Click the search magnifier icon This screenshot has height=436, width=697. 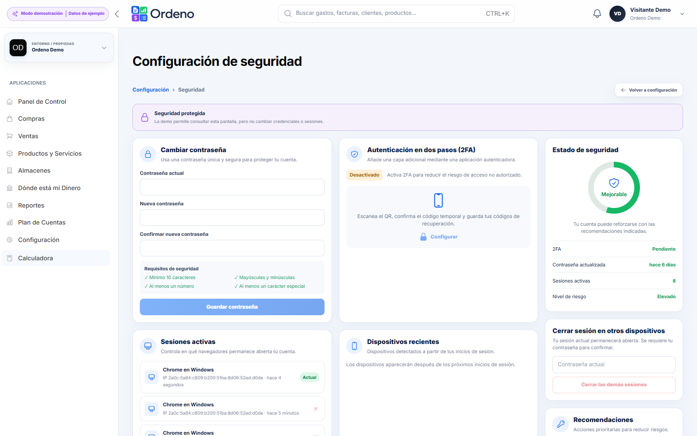288,14
